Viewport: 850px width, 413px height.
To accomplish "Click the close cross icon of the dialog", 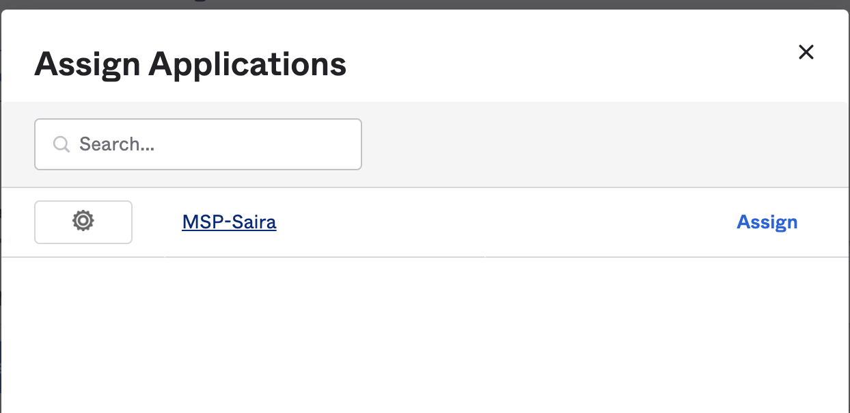I will [806, 52].
